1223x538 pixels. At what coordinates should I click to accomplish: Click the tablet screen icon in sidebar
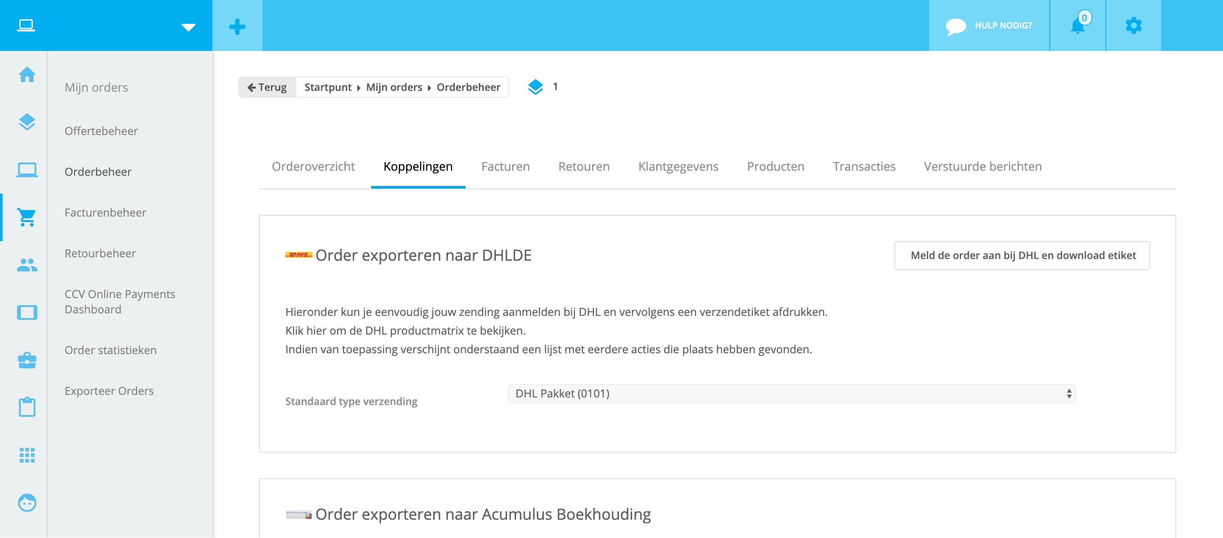point(27,313)
